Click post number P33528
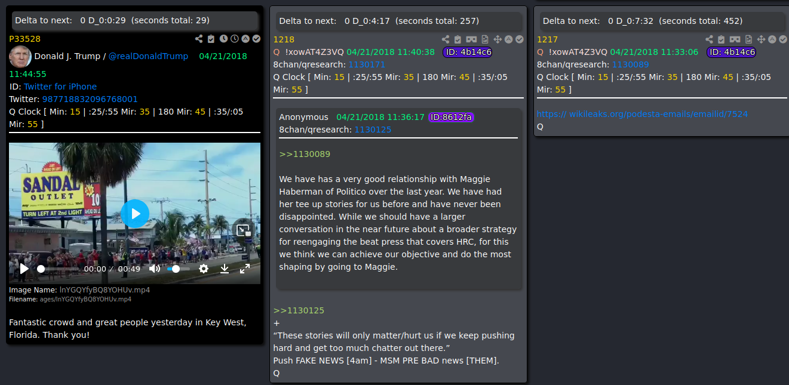Viewport: 789px width, 385px height. pyautogui.click(x=25, y=39)
